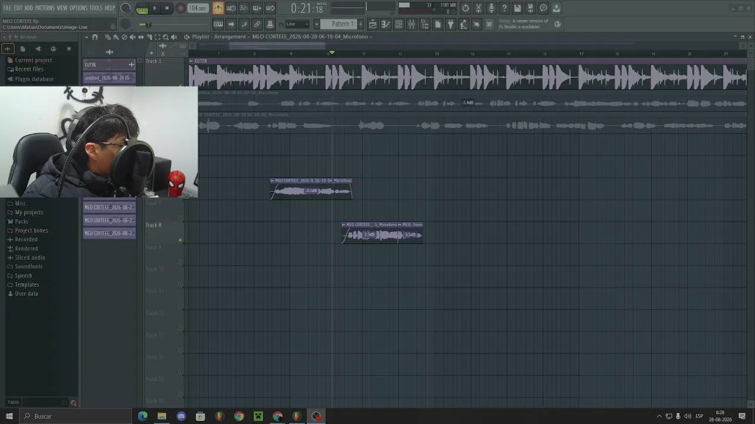Image resolution: width=755 pixels, height=424 pixels.
Task: Select the Playlist draw pencil tool
Action: tap(108, 37)
